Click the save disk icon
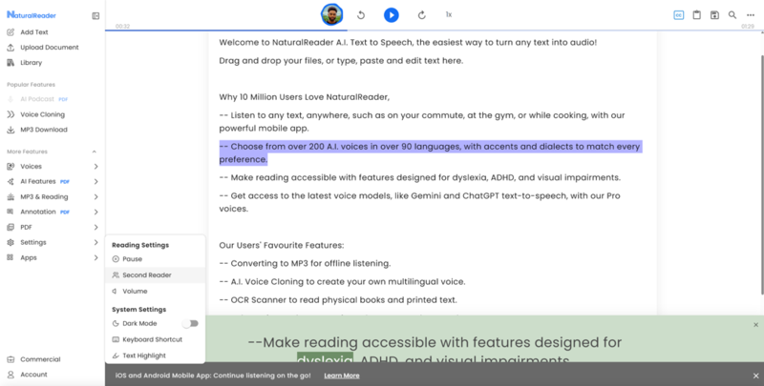Screen dimensions: 764x386 coord(714,15)
